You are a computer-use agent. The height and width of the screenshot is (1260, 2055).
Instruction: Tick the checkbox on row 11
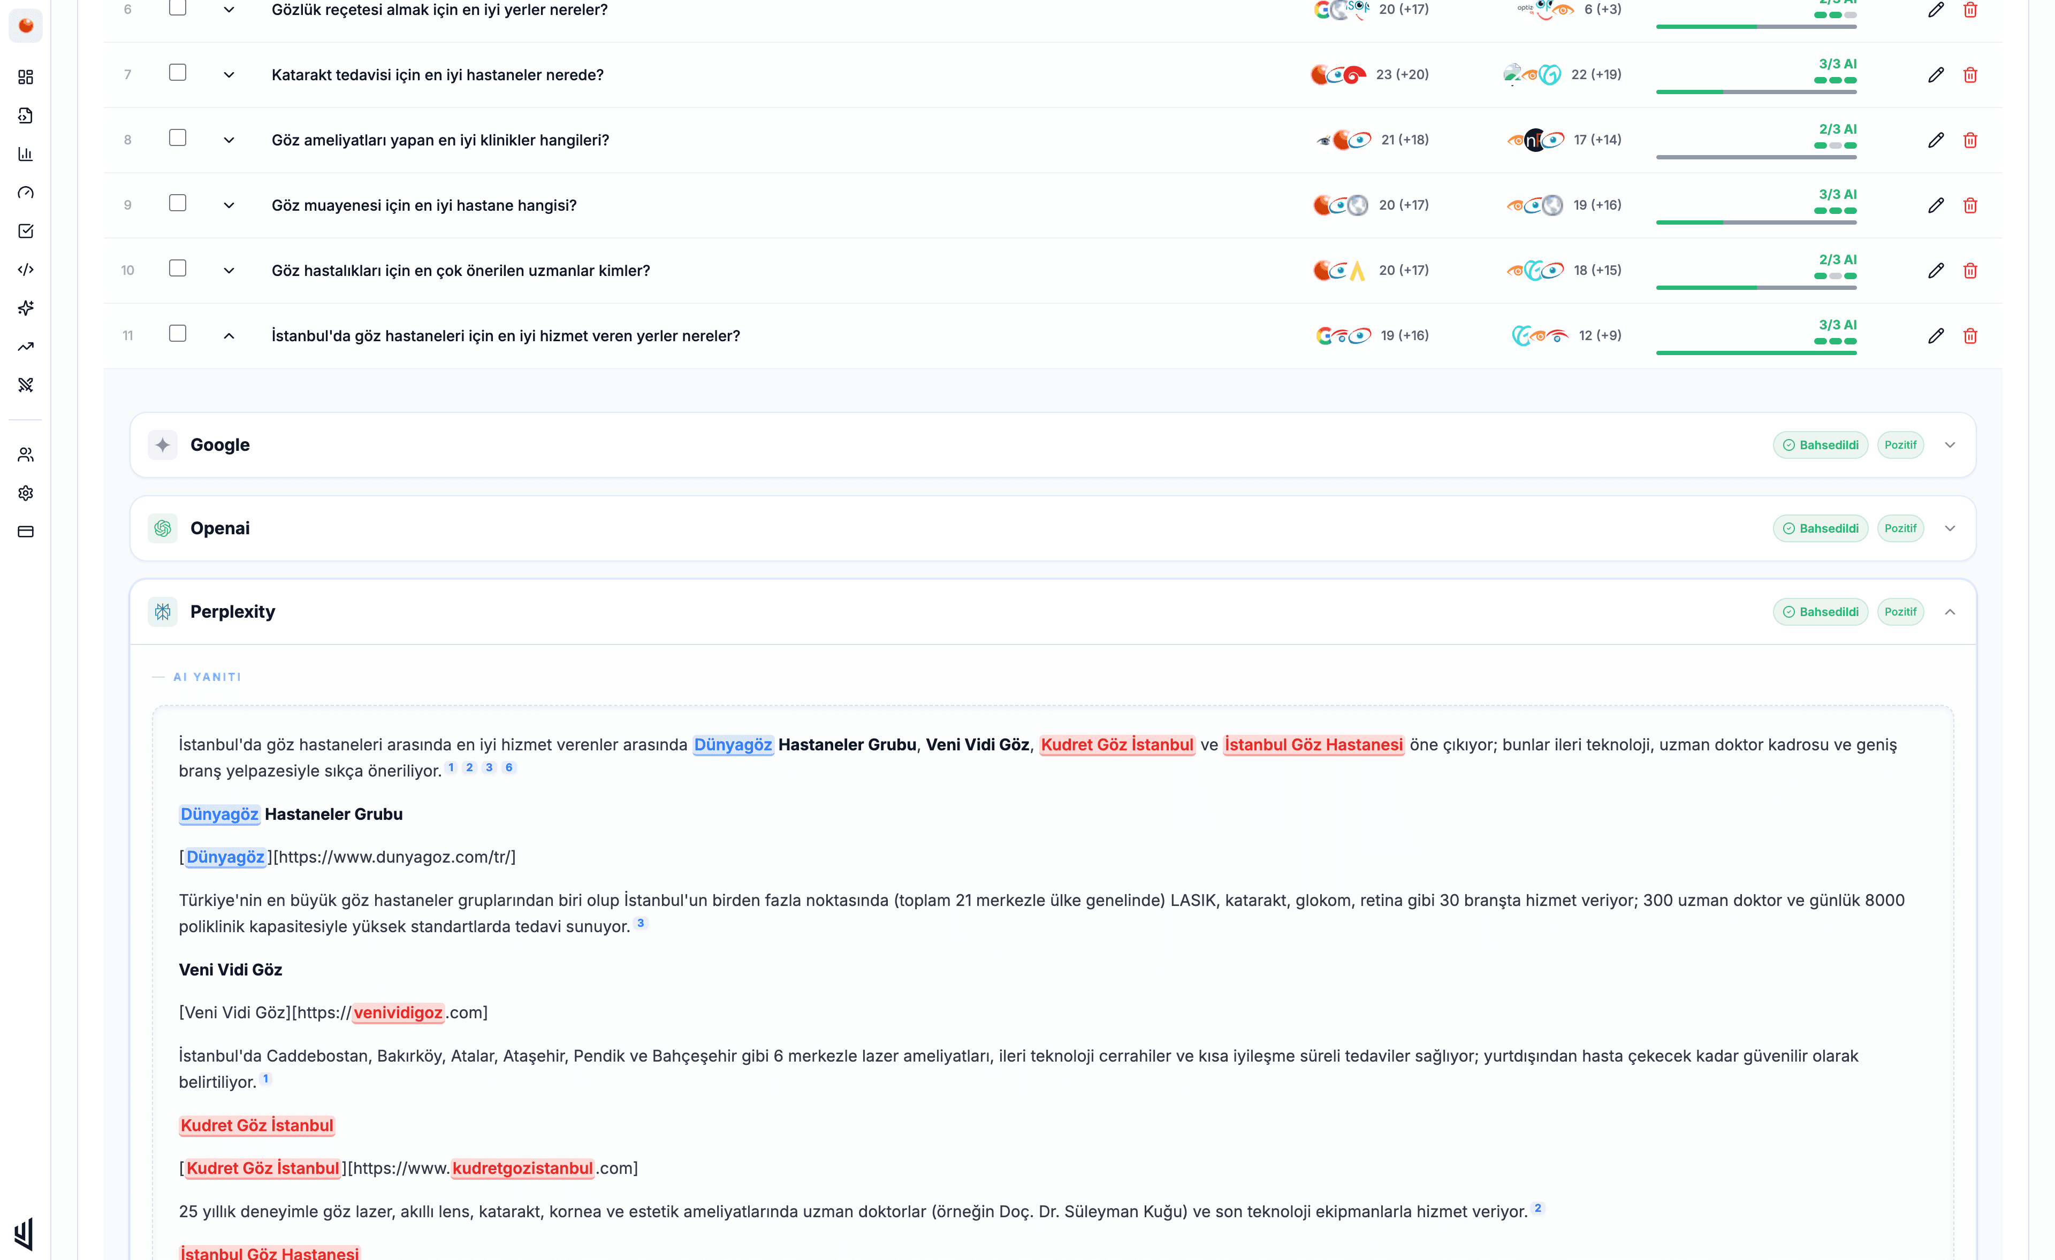point(178,334)
